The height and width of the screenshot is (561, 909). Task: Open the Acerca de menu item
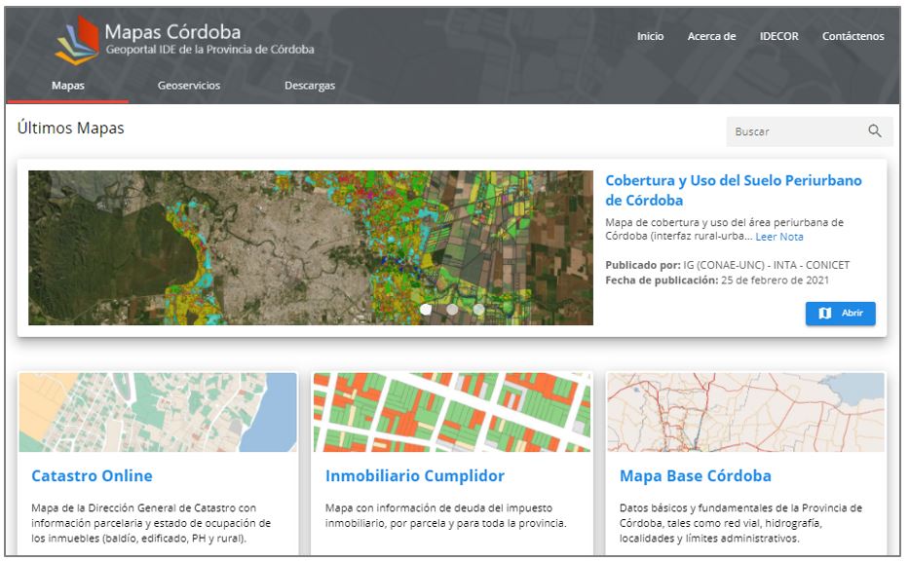point(711,36)
